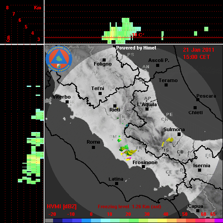Screen dimensions: 223x223
Task: Select the Terni city name label
Action: tap(98, 88)
